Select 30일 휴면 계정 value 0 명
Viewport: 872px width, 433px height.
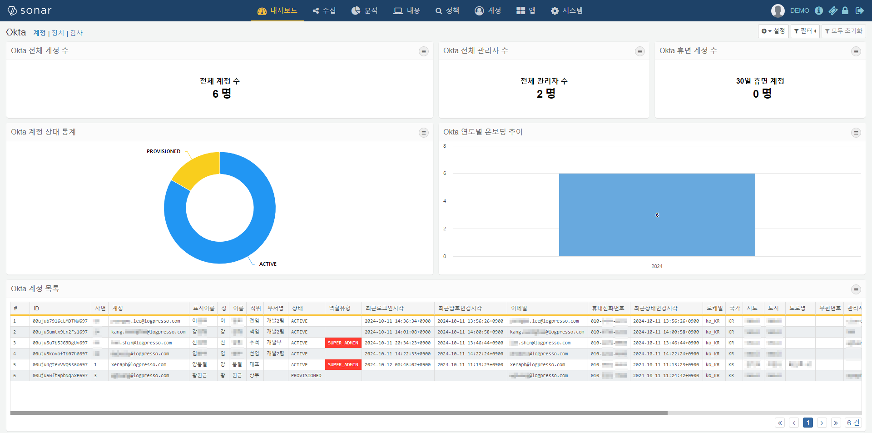point(762,94)
